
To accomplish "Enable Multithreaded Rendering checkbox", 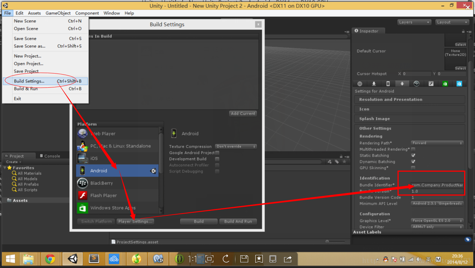I will 413,149.
